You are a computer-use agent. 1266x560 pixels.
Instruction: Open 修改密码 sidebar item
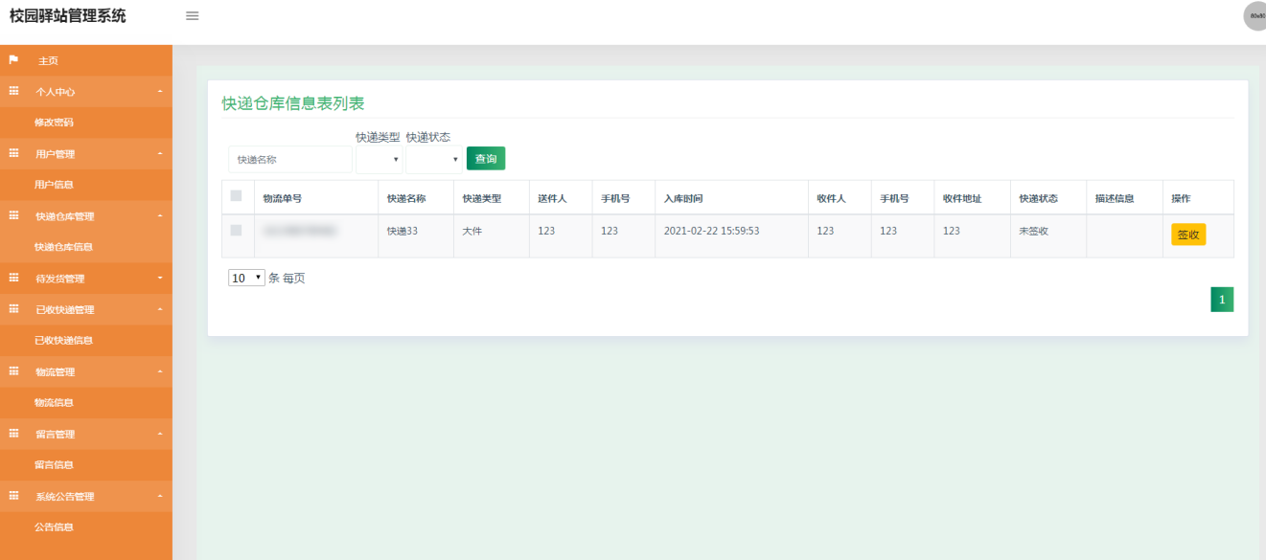86,123
